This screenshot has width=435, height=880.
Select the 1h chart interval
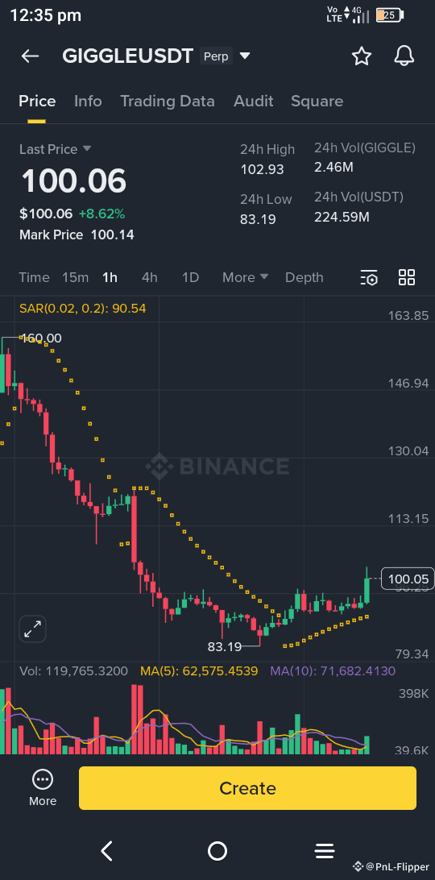click(110, 277)
